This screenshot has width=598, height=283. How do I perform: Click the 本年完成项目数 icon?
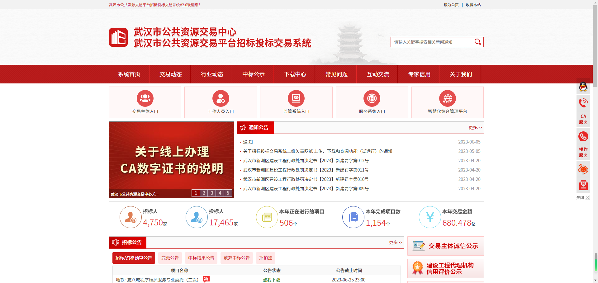tap(353, 217)
